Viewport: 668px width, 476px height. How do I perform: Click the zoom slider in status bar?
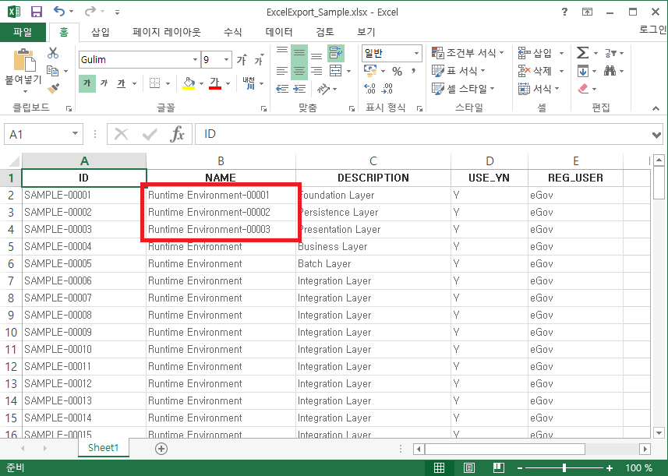564,467
